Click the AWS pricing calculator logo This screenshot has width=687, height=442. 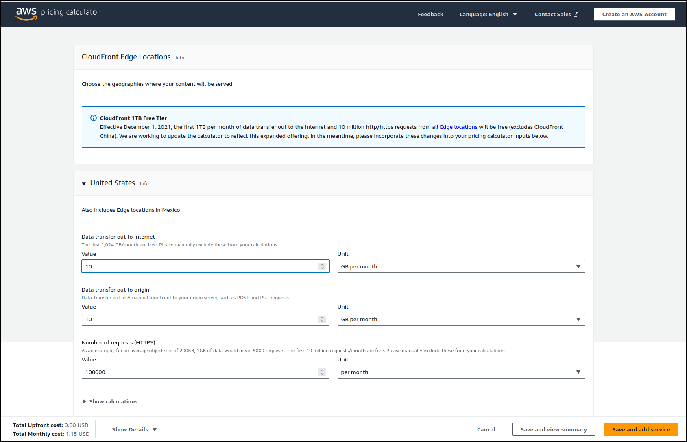pos(57,13)
